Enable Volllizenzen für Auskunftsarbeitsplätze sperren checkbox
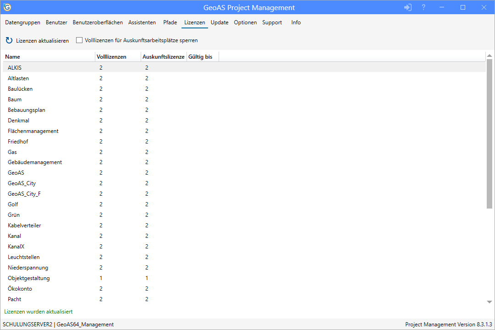 79,40
